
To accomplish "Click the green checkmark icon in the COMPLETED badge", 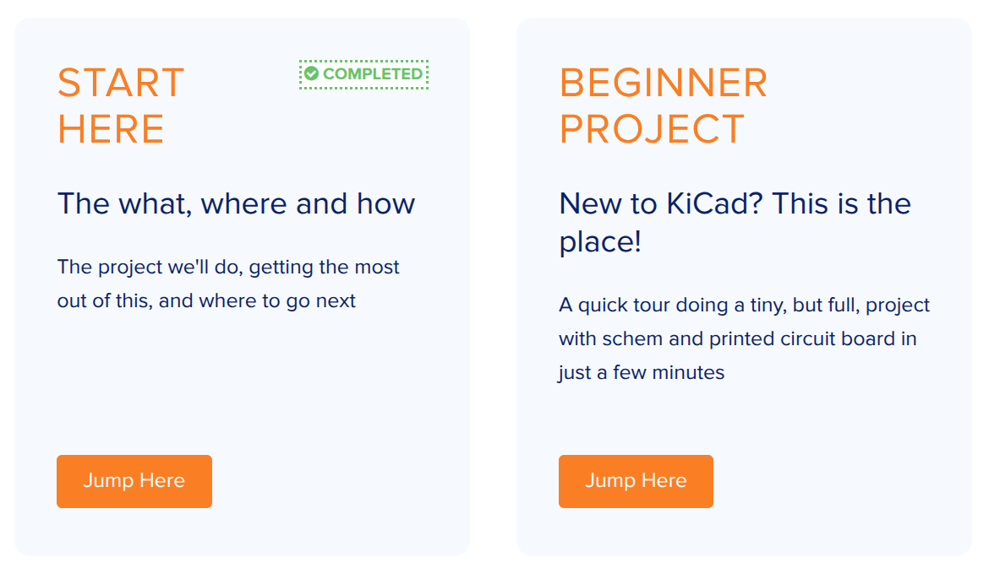I will [x=311, y=74].
